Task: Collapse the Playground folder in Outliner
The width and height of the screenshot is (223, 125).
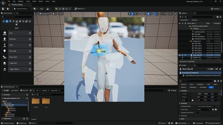Action: 190,41
